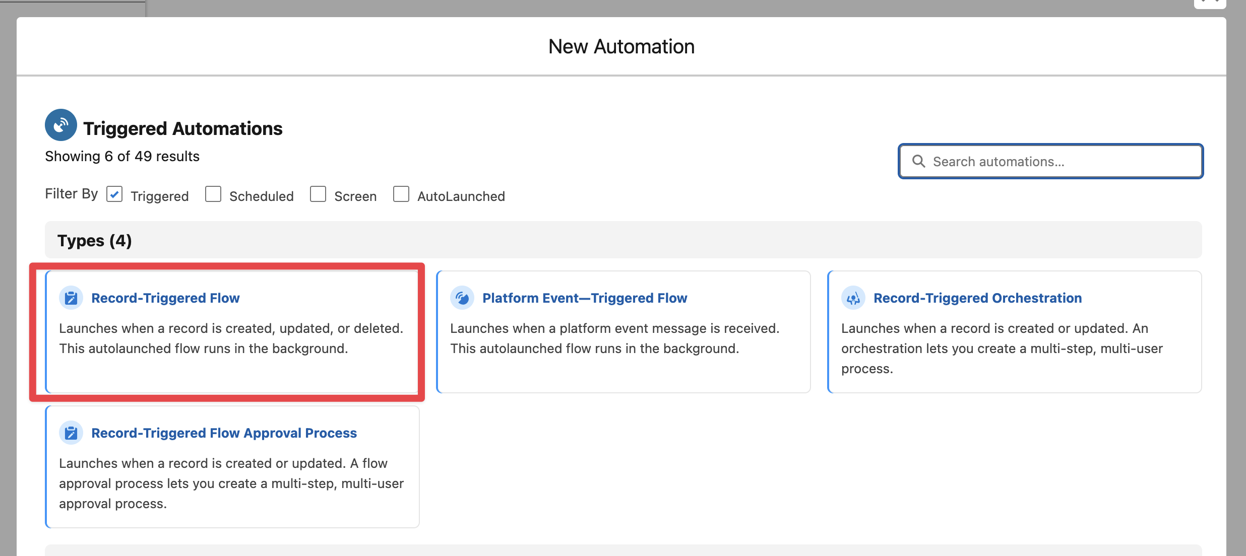Image resolution: width=1246 pixels, height=556 pixels.
Task: Click the Record-Triggered Flow clipboard icon
Action: [71, 298]
